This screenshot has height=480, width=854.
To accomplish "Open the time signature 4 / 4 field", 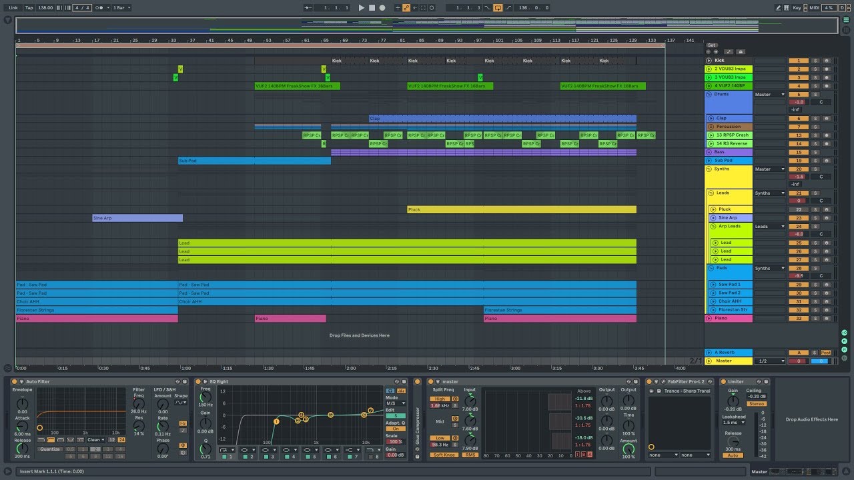I will click(81, 8).
